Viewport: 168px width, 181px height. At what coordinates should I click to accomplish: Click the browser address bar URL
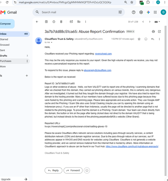(65, 2)
